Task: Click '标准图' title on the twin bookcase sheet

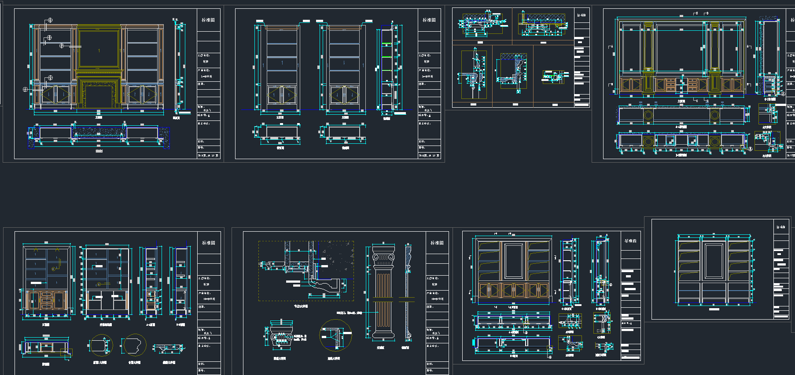Action: tap(429, 20)
